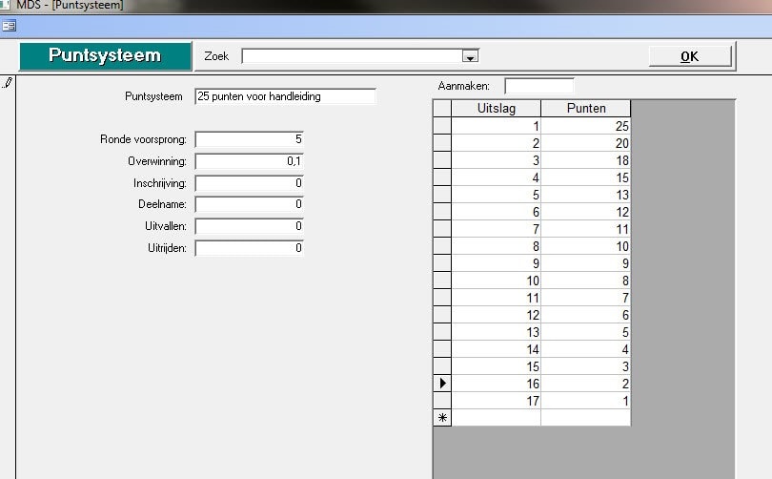Screen dimensions: 772x479
Task: Click the Ronde voorsprong label
Action: pos(143,139)
